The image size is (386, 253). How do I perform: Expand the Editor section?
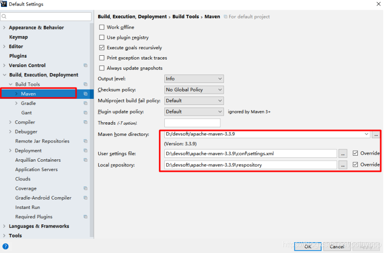tap(4, 46)
